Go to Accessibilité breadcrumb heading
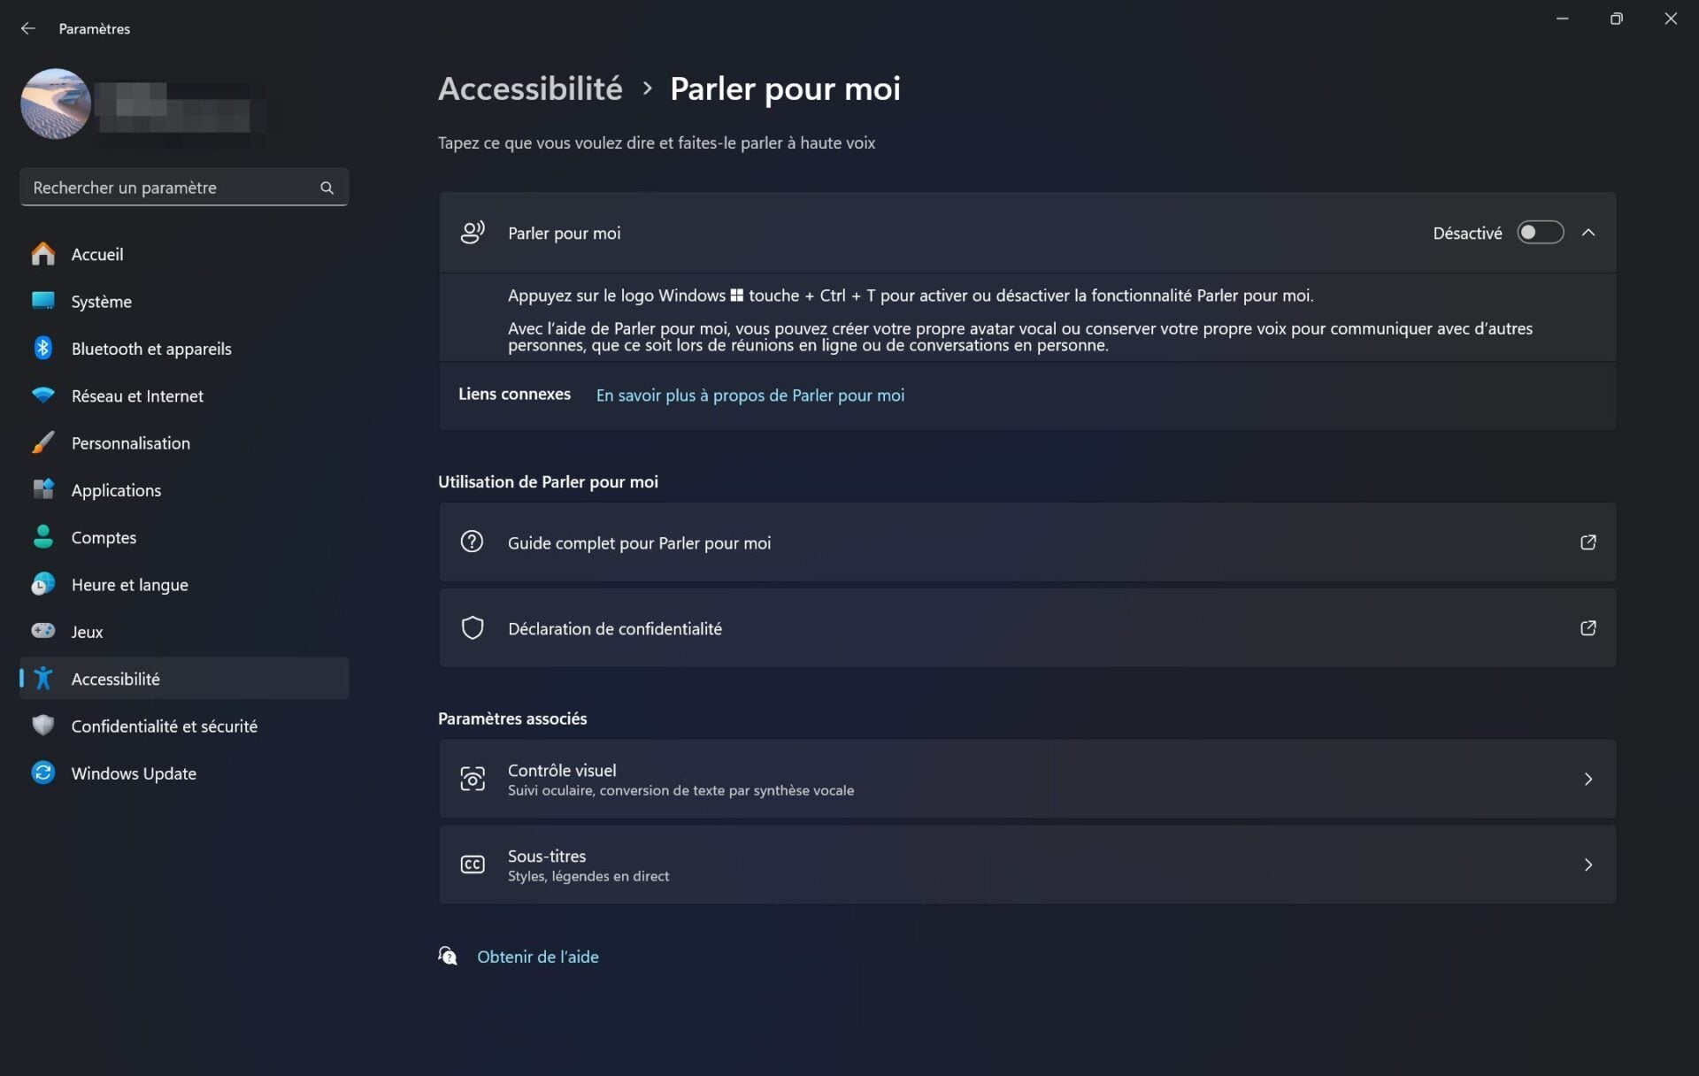Image resolution: width=1699 pixels, height=1076 pixels. pos(530,88)
